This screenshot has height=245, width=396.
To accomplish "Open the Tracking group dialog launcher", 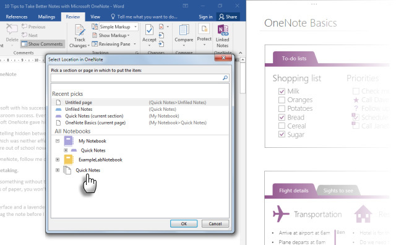I will 137,53.
